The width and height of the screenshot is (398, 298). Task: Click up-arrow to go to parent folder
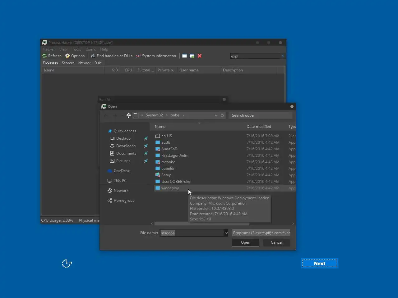pyautogui.click(x=128, y=115)
